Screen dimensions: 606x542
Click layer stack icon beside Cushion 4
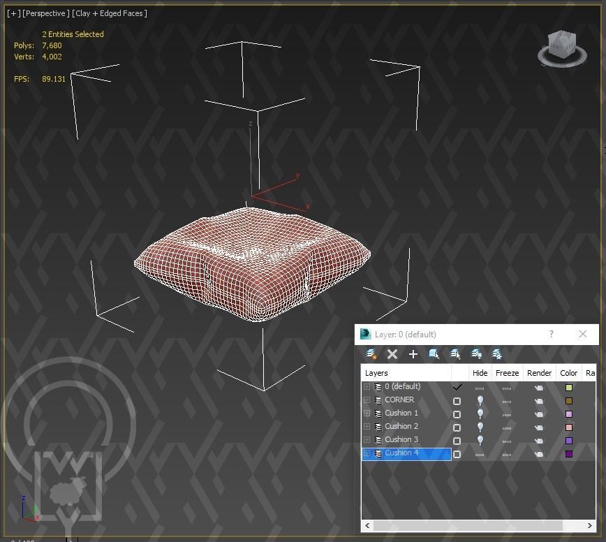point(378,453)
